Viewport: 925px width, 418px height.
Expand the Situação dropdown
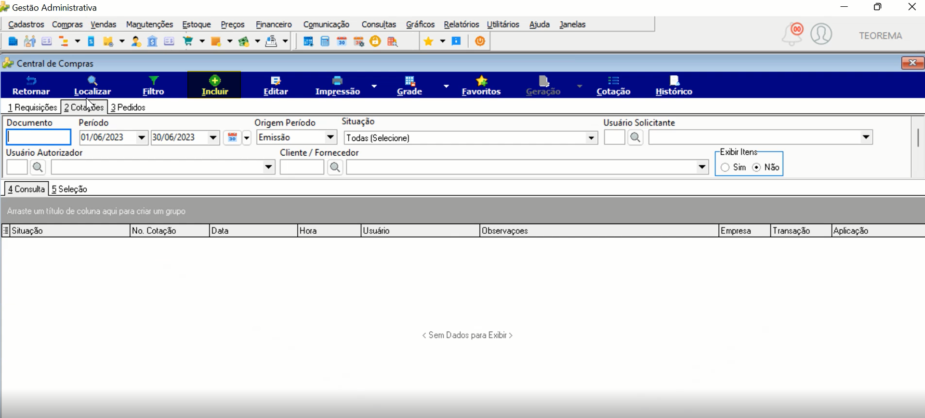coord(591,138)
